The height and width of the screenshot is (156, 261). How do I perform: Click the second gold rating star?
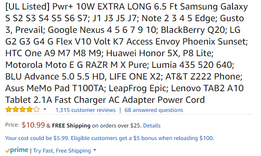(x=16, y=110)
